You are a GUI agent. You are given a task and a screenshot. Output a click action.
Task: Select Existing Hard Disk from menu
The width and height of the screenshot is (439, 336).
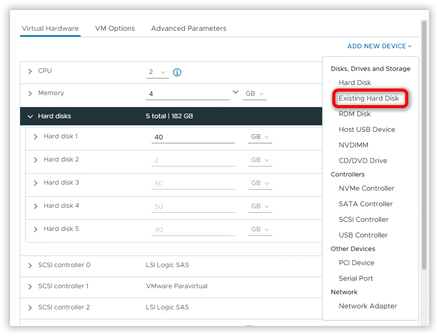coord(369,99)
